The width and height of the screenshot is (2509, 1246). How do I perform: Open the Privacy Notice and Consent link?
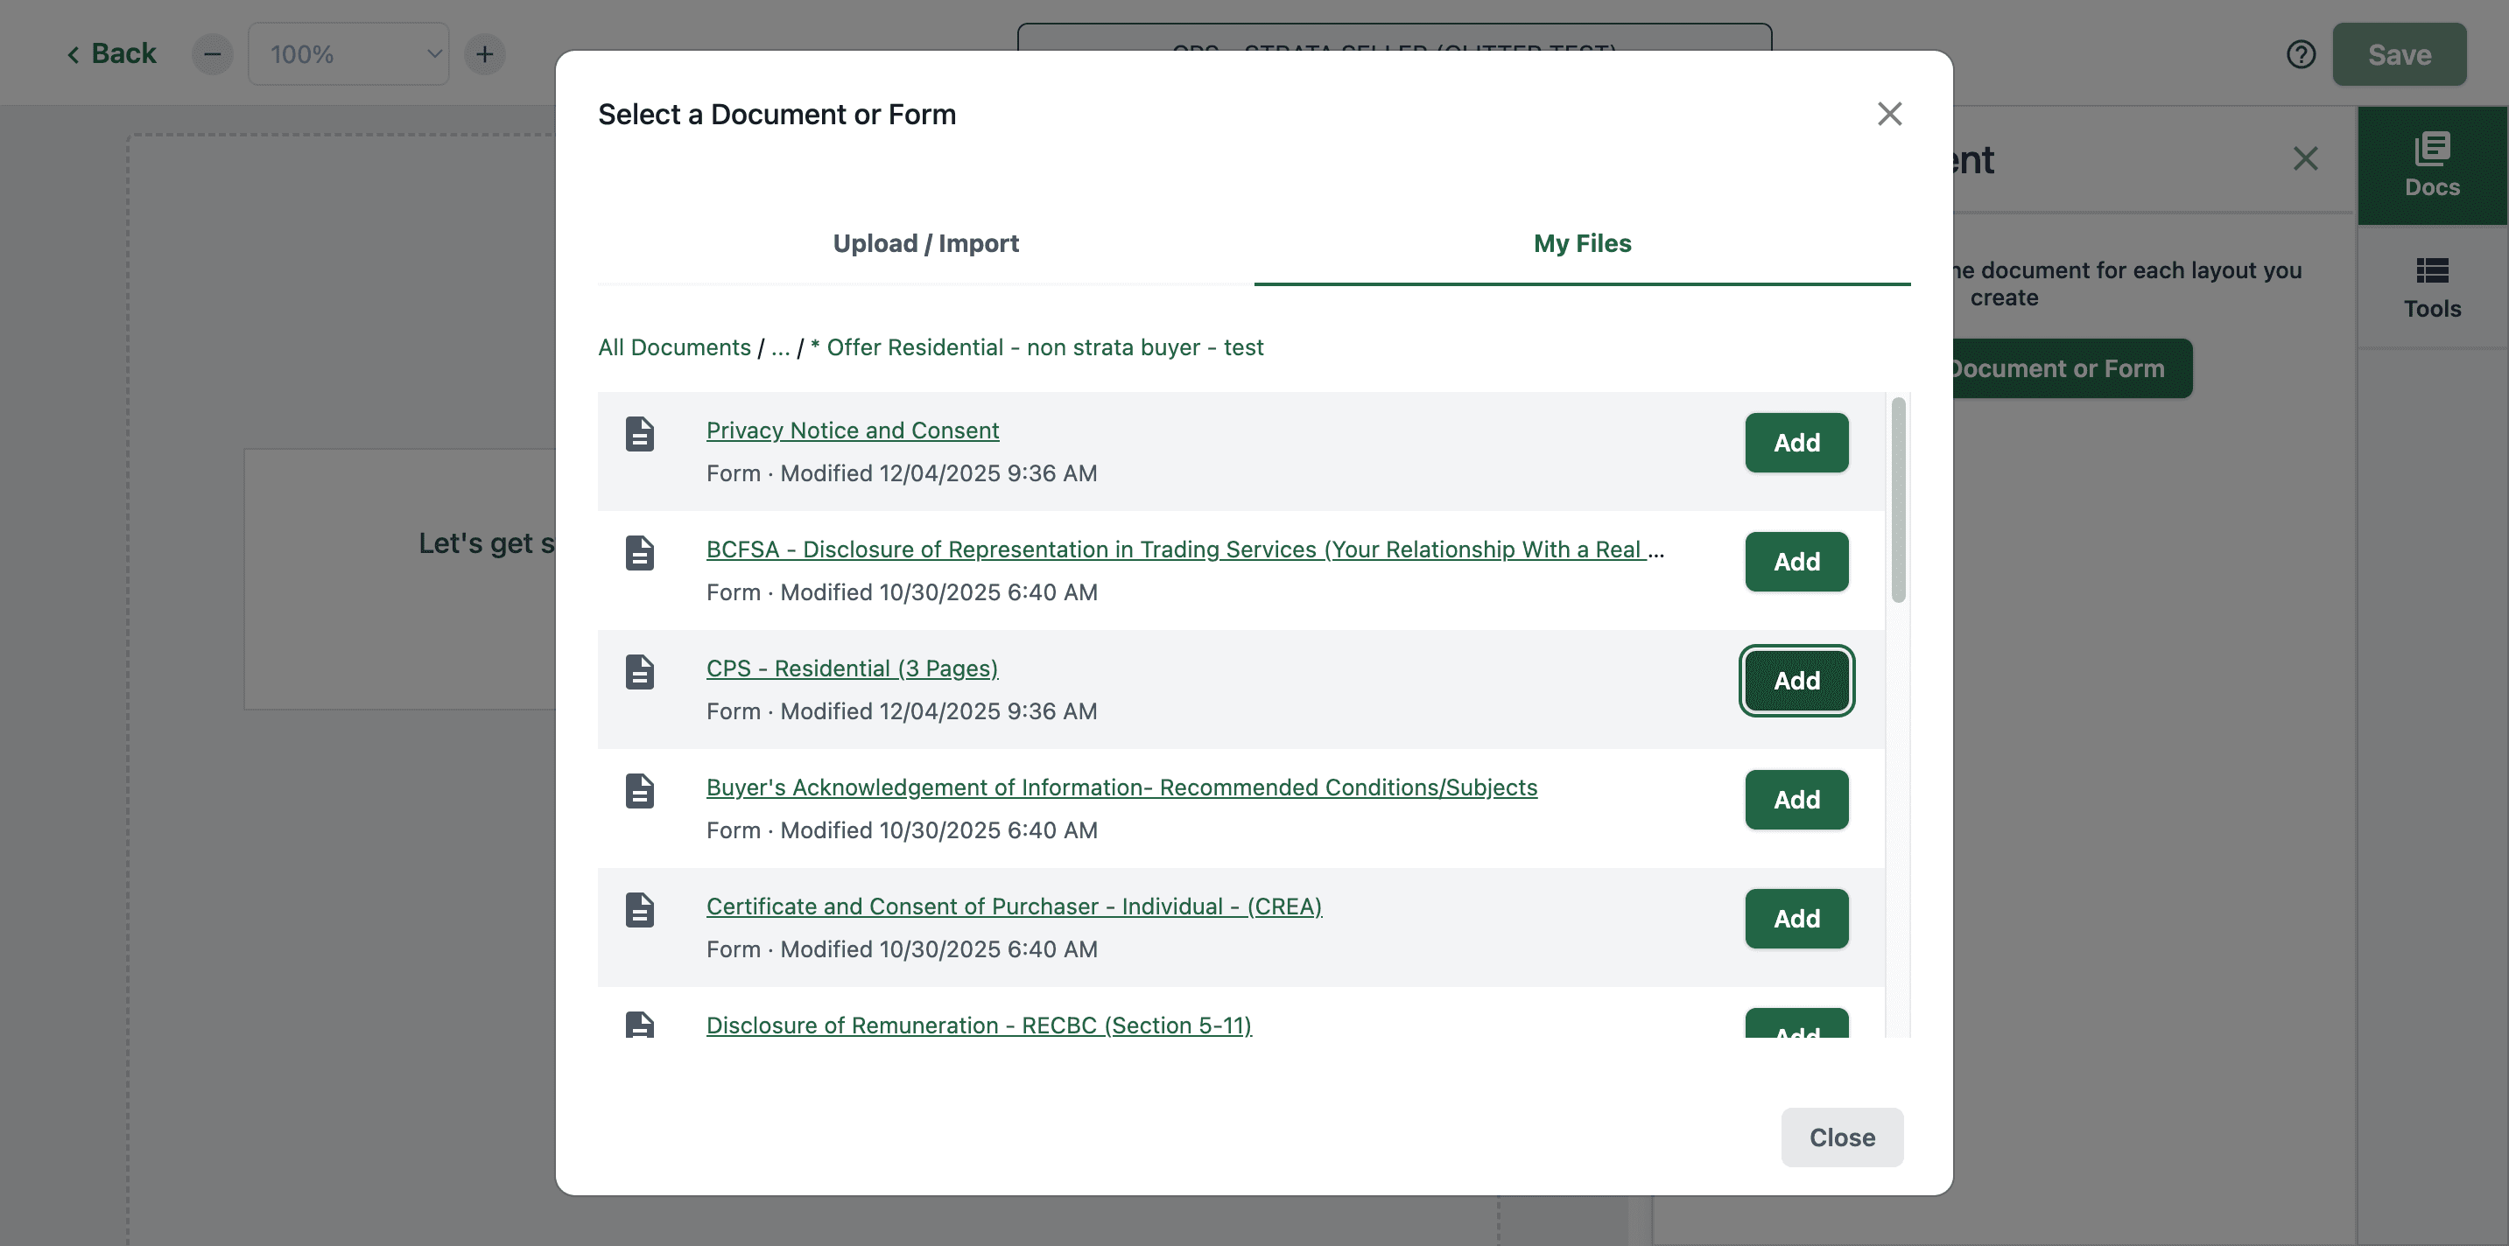[x=853, y=430]
